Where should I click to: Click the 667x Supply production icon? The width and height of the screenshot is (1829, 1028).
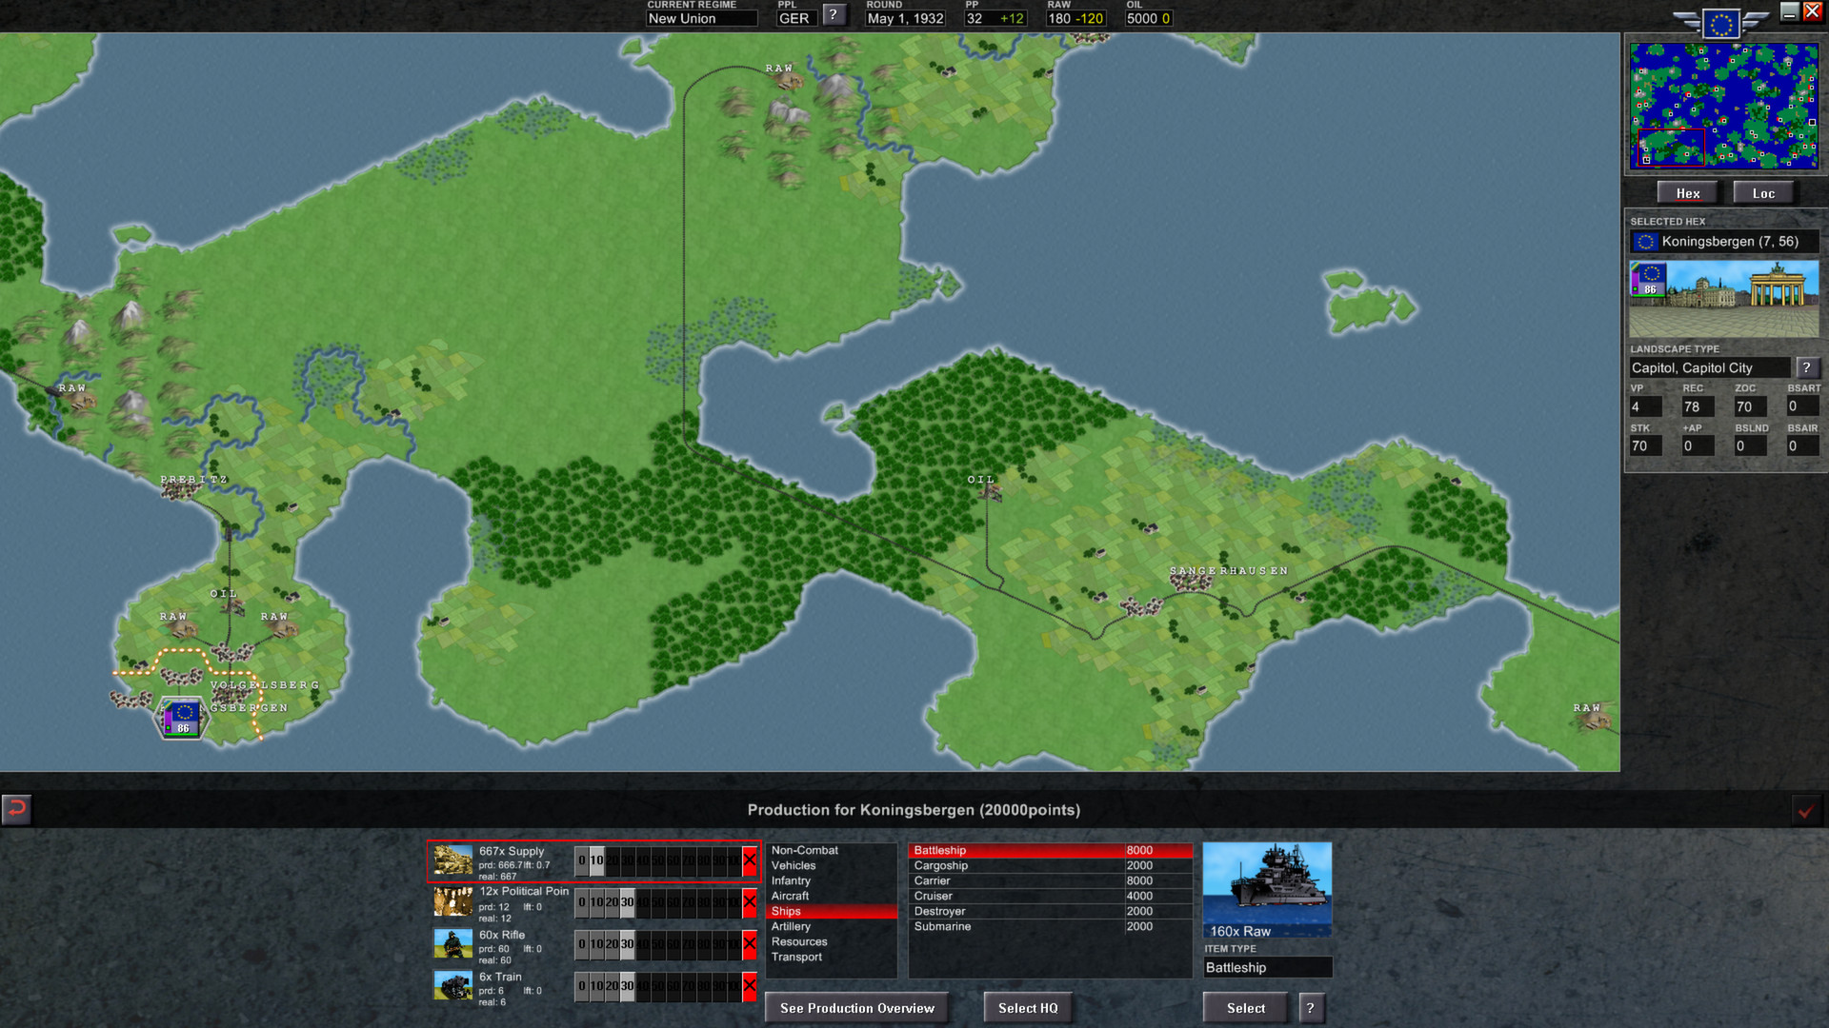click(452, 859)
